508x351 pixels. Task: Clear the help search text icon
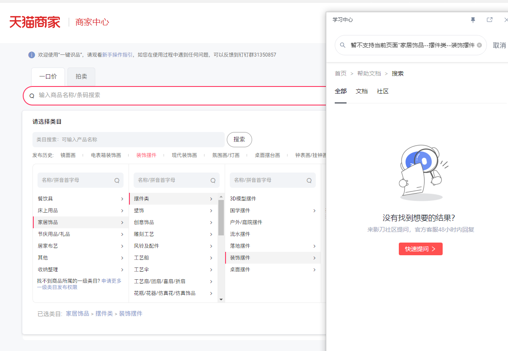pyautogui.click(x=479, y=45)
